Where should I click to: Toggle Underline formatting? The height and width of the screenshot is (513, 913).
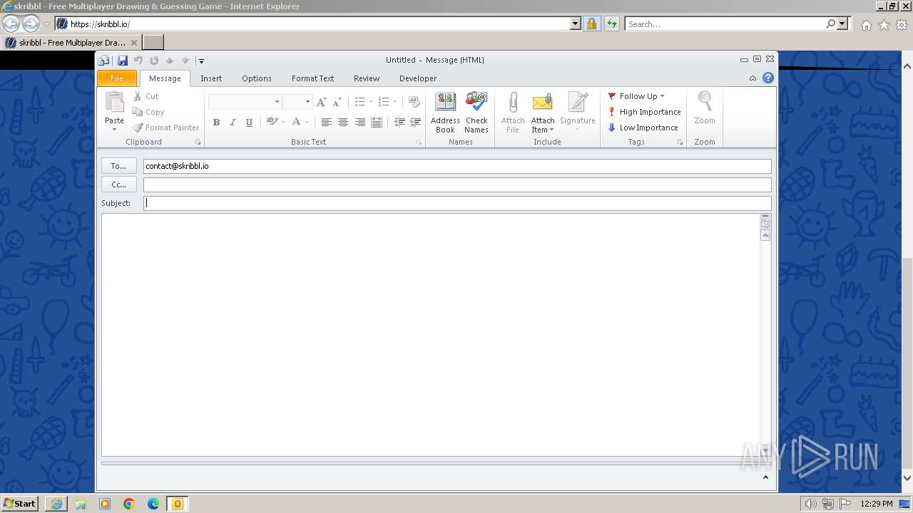click(249, 123)
